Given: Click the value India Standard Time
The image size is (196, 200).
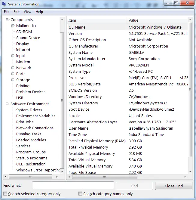Looking at the screenshot, I should pyautogui.click(x=146, y=134).
